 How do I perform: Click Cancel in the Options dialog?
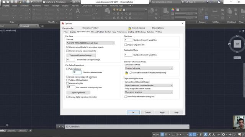(x=148, y=113)
